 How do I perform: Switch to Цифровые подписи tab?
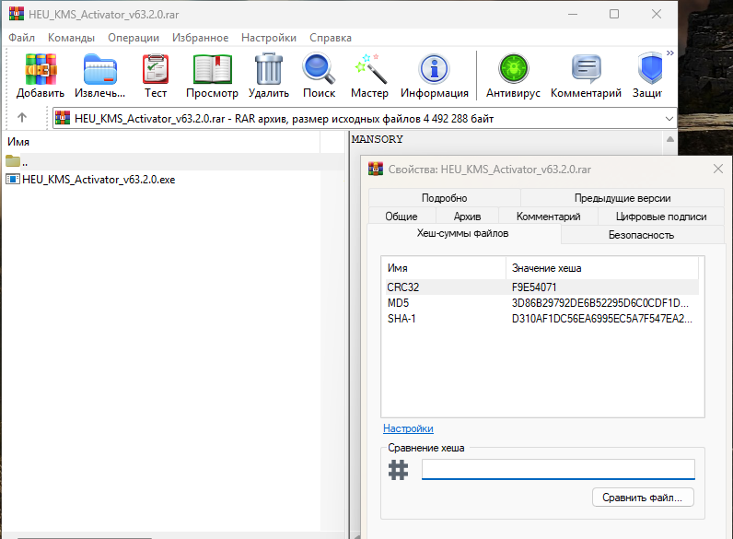click(x=661, y=217)
